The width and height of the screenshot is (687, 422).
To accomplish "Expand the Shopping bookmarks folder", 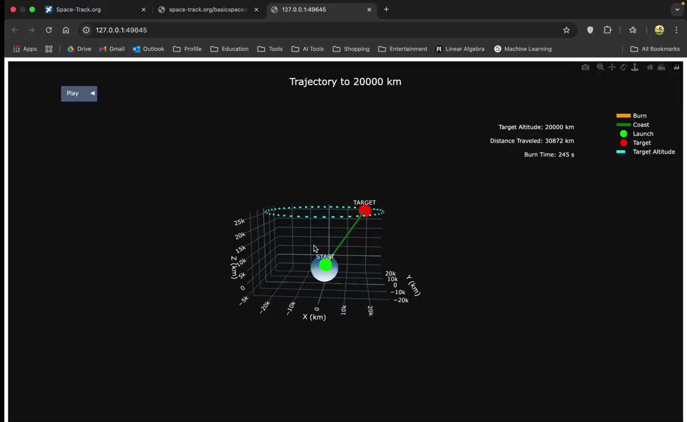I will pos(351,49).
